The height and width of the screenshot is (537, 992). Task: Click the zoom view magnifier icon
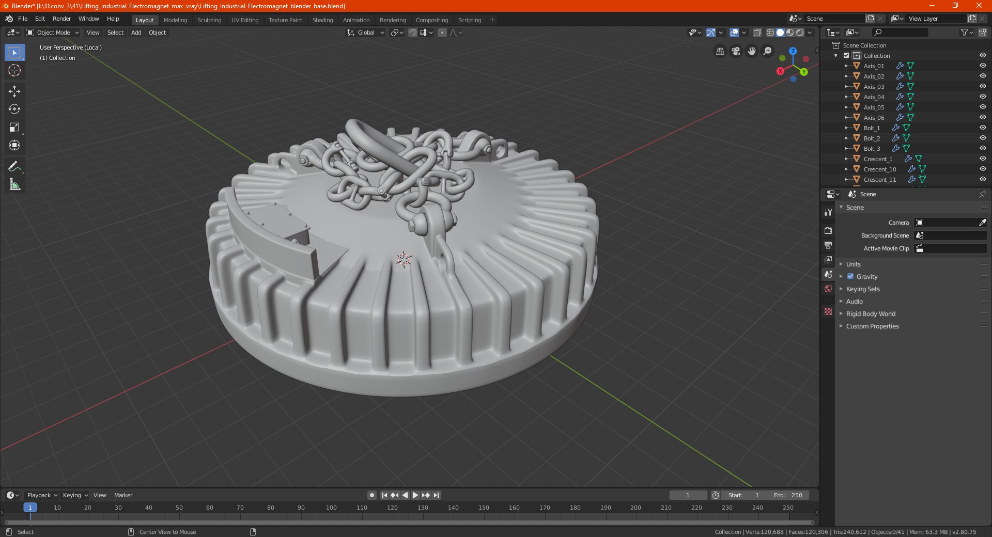(768, 51)
